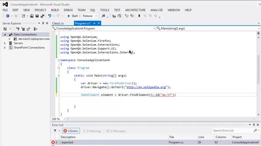Collapse the namespace ConsoleApplication4 code block
Screen dimensions: 261x146
[59, 60]
